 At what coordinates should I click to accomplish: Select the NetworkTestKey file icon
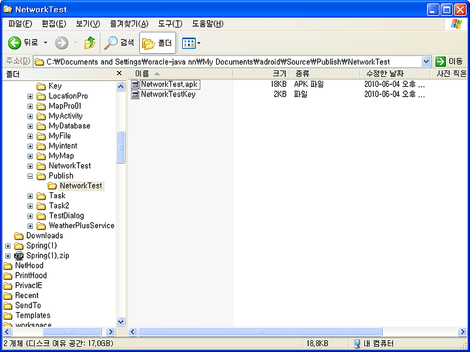click(135, 95)
